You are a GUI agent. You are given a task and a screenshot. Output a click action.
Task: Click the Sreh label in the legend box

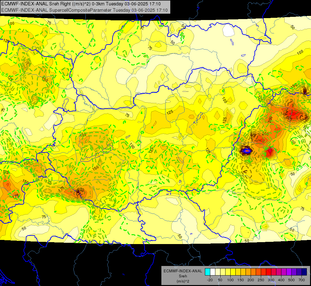(x=183, y=276)
